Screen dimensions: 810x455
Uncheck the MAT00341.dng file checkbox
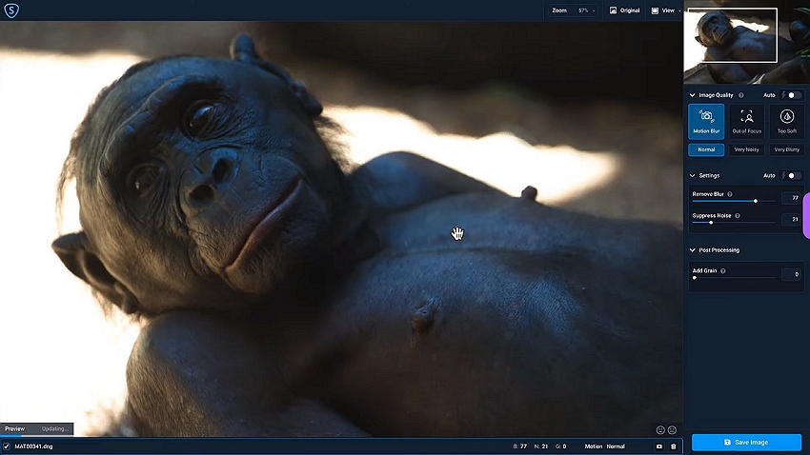coord(7,446)
